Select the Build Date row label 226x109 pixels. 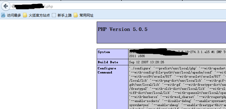tap(108, 62)
